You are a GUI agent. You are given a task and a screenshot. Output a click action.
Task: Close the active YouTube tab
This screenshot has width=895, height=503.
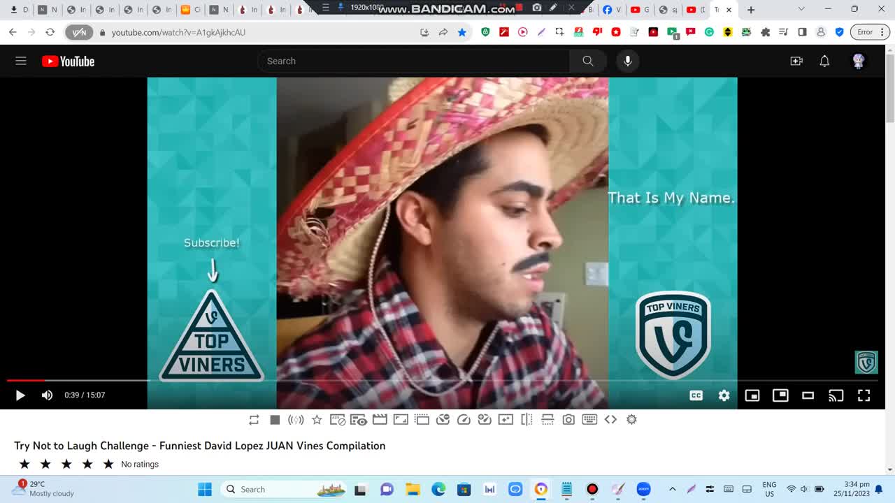pos(729,10)
